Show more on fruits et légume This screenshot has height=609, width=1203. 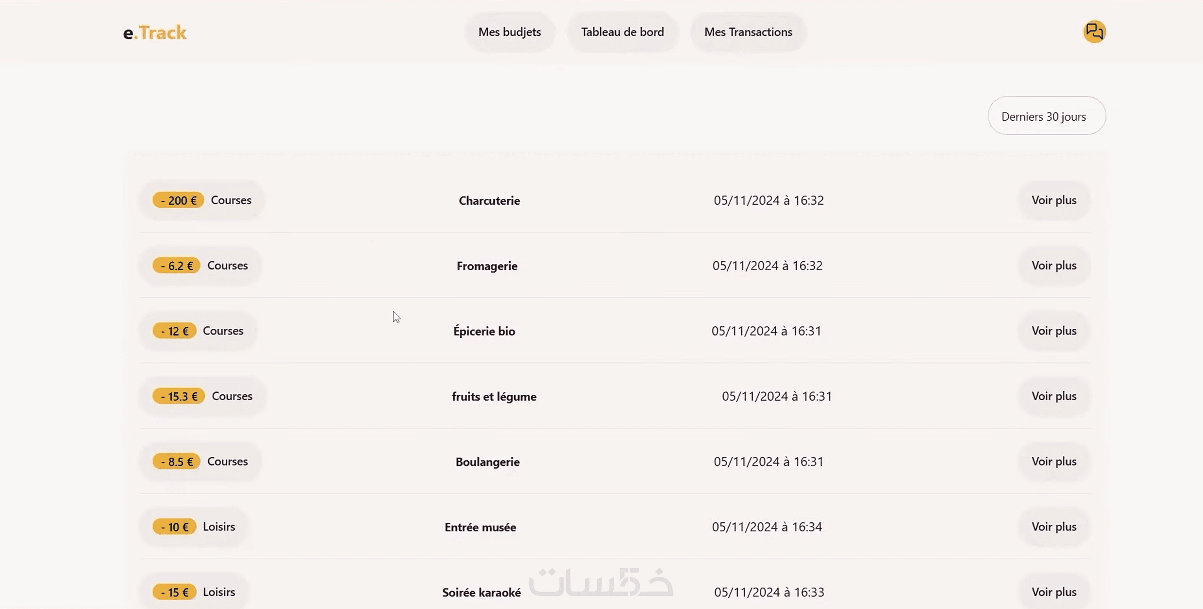[1053, 396]
